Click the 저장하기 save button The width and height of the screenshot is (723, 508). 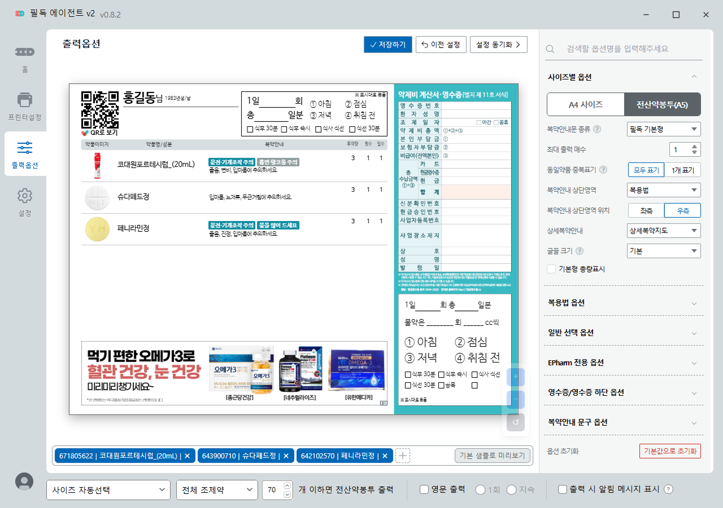(x=388, y=44)
